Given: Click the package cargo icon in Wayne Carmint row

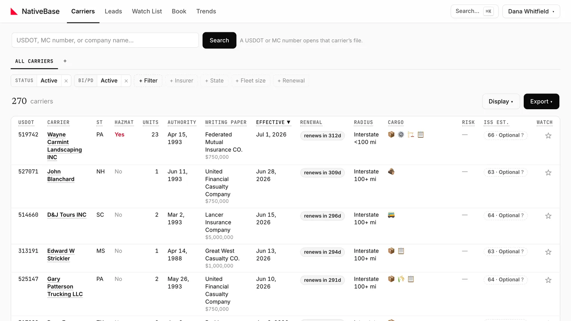Looking at the screenshot, I should [391, 134].
